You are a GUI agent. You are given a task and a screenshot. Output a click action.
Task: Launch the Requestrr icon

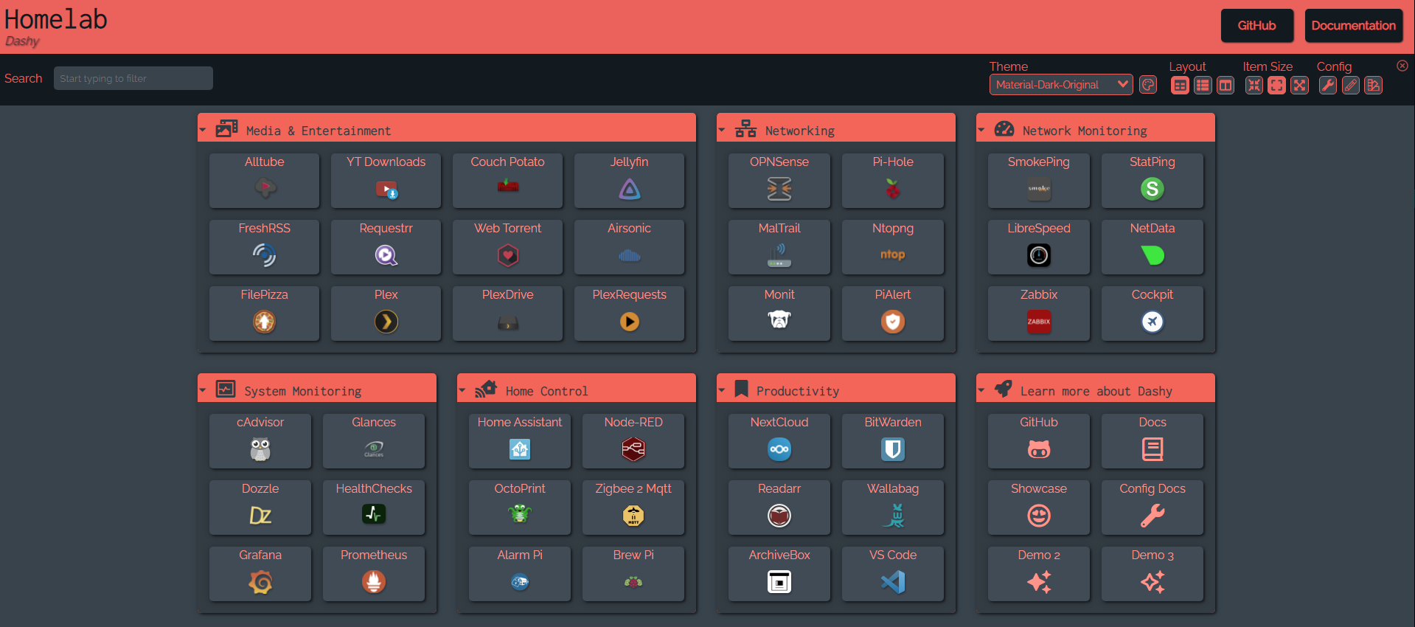pos(386,255)
